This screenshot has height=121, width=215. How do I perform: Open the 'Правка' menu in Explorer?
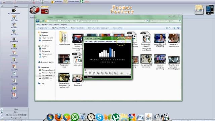click(x=45, y=25)
